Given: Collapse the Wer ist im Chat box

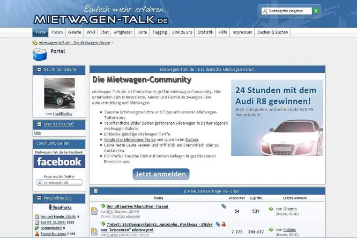Looking at the screenshot, I should (x=39, y=124).
